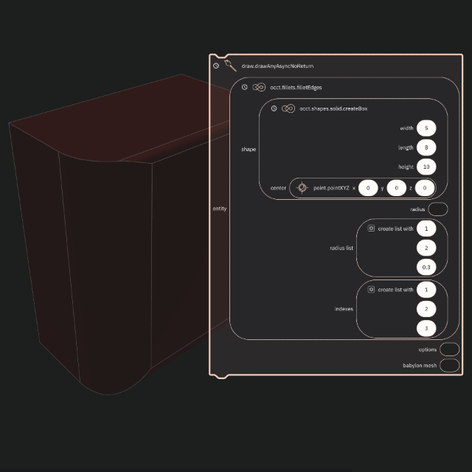Select the height field with value 10
Image resolution: width=472 pixels, height=472 pixels.
tap(426, 167)
